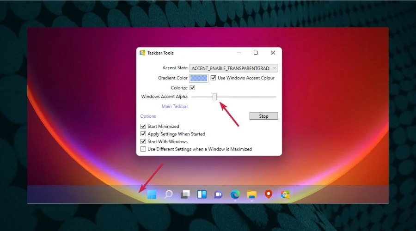416x231 pixels.
Task: Maximize the Taskbar Tools window
Action: point(256,53)
